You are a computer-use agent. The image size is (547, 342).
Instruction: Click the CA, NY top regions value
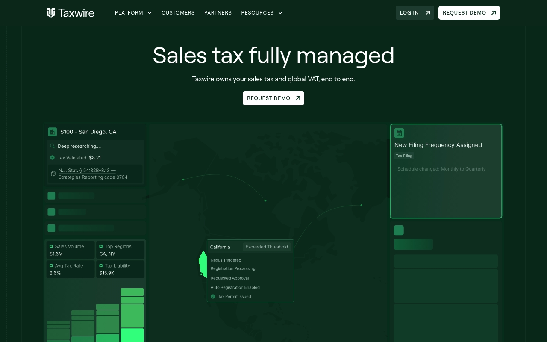tap(107, 254)
